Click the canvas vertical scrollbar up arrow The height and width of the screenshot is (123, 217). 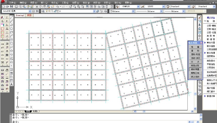[x=195, y=19]
